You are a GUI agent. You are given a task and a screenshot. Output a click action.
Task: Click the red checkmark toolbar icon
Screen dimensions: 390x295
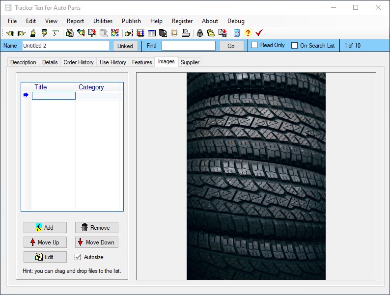tap(259, 33)
